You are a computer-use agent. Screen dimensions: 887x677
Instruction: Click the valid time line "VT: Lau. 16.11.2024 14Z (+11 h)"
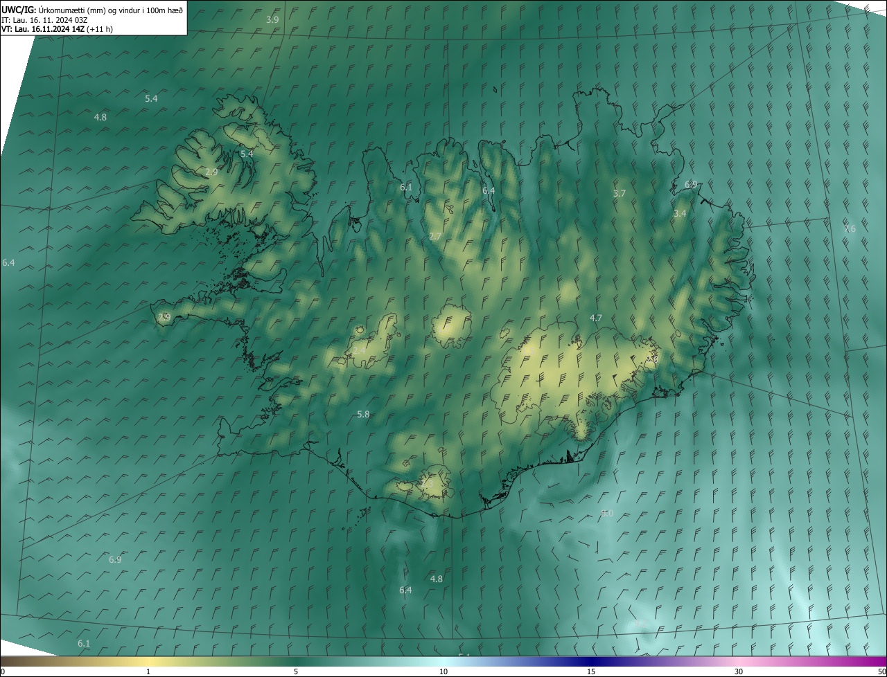(58, 29)
